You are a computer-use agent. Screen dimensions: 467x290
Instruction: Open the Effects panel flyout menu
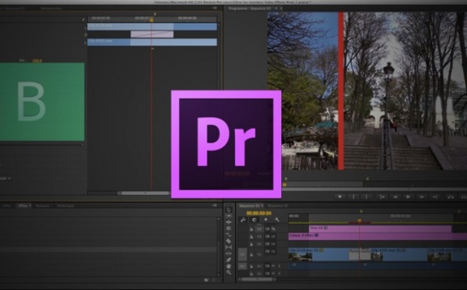tap(215, 206)
